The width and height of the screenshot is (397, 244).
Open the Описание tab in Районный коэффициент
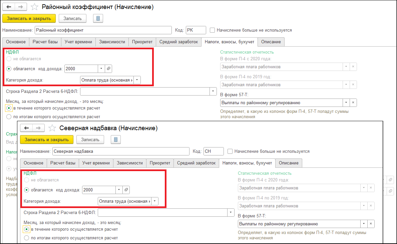(x=271, y=42)
